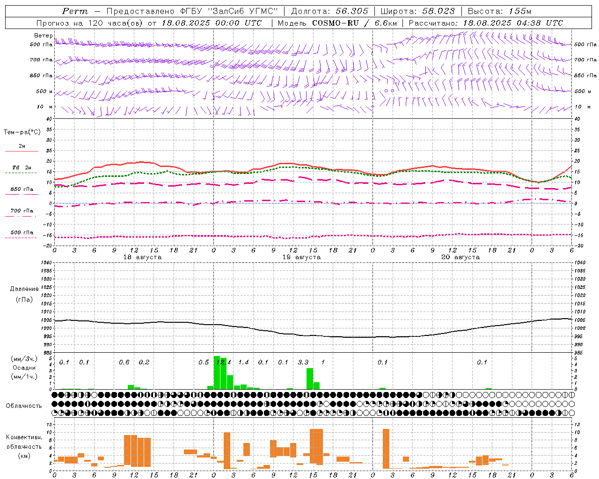Image resolution: width=599 pixels, height=479 pixels.
Task: Click the "0.6" precipitation total value
Action: [124, 362]
